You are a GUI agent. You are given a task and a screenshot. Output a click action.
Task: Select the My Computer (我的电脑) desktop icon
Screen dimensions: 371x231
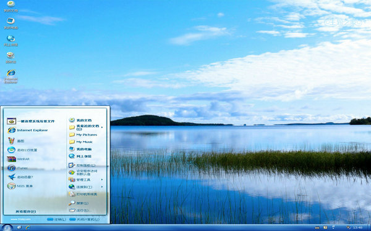click(11, 23)
